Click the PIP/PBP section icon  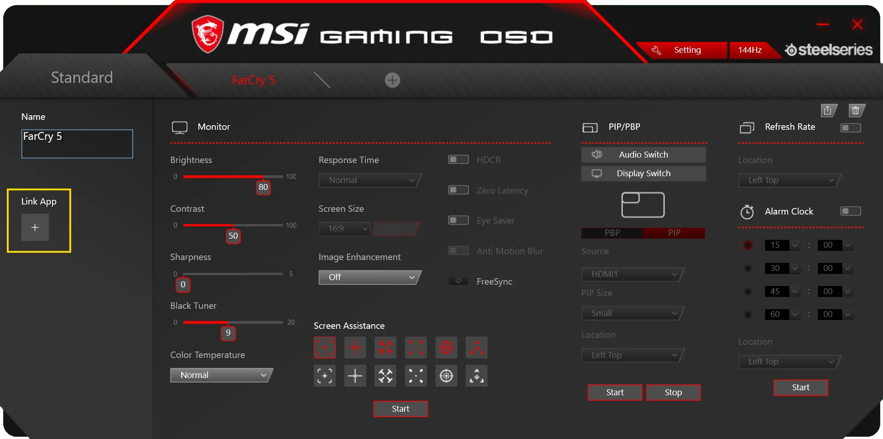pyautogui.click(x=590, y=128)
